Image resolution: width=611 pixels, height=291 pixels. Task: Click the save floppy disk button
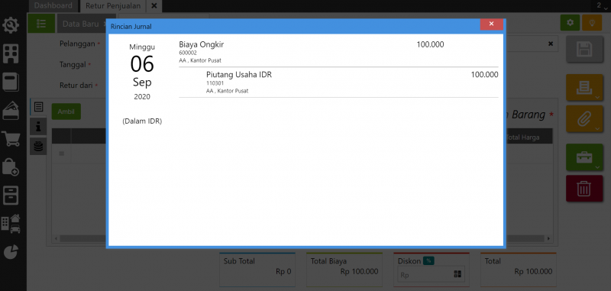tap(584, 50)
